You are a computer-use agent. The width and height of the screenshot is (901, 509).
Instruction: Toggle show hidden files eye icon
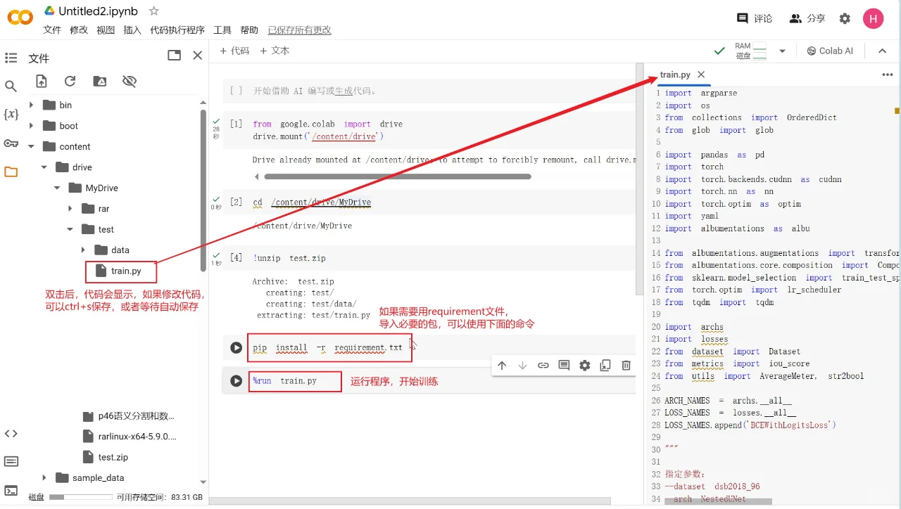(129, 82)
